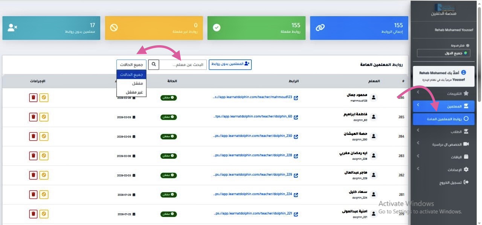
Task: Choose غير مفعل from status list
Action: 131,92
